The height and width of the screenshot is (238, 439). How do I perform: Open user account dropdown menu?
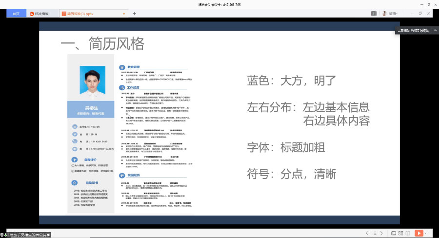[x=393, y=14]
